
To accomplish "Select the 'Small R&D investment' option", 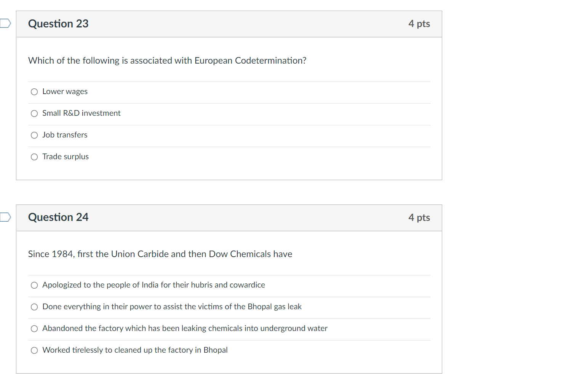I will [34, 113].
